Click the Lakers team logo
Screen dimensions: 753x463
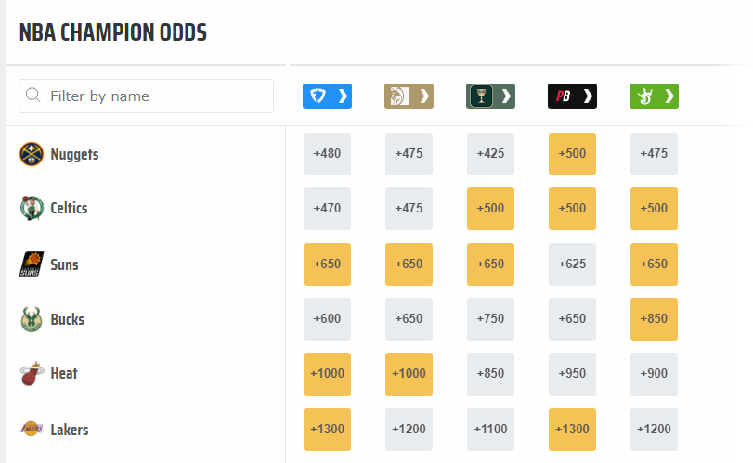tap(32, 430)
